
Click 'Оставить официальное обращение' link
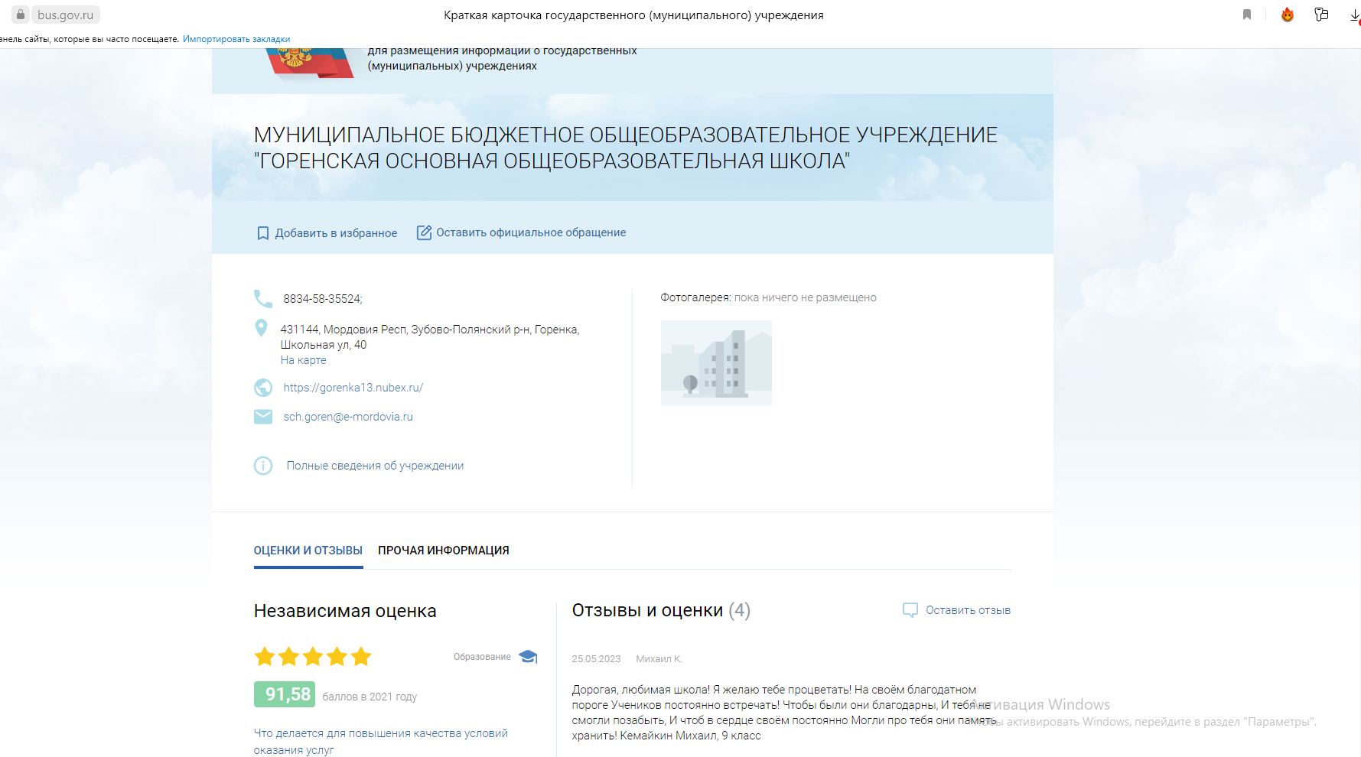coord(531,232)
